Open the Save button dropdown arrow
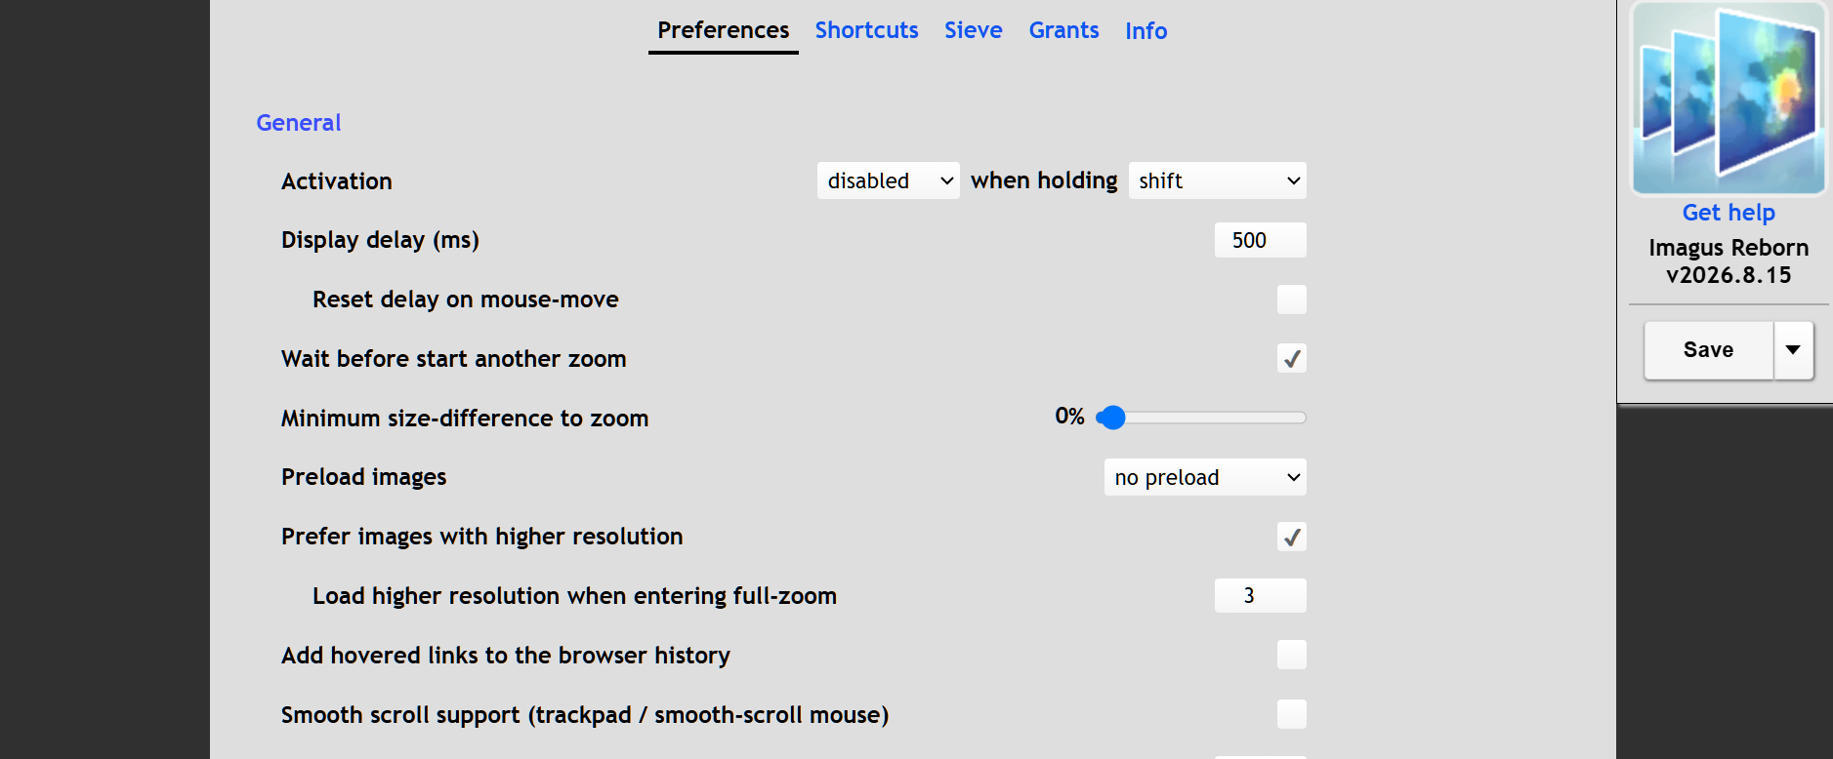This screenshot has width=1833, height=759. point(1793,350)
